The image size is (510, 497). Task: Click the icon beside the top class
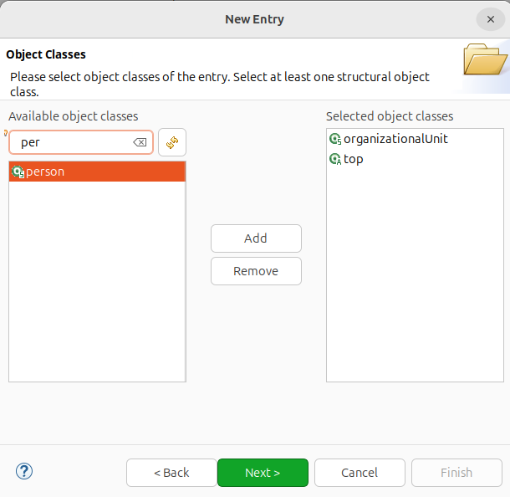(335, 159)
